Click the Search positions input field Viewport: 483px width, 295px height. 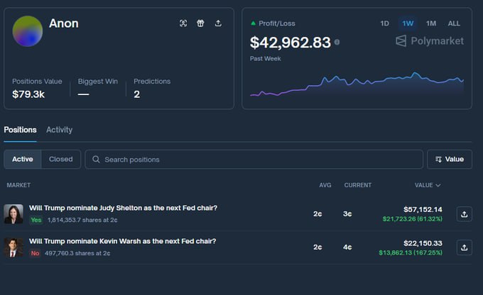coord(256,160)
